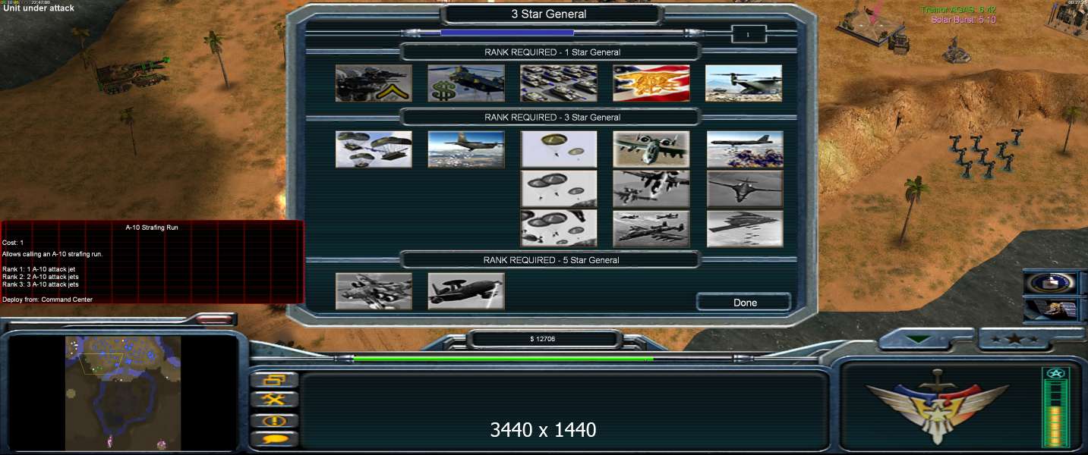Pick the infantry chevron training power
This screenshot has width=1088, height=455.
point(374,83)
